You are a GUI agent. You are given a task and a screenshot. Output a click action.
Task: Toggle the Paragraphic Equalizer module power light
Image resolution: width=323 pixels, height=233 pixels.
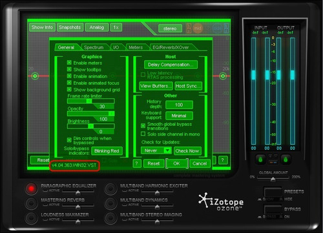[x=31, y=188]
